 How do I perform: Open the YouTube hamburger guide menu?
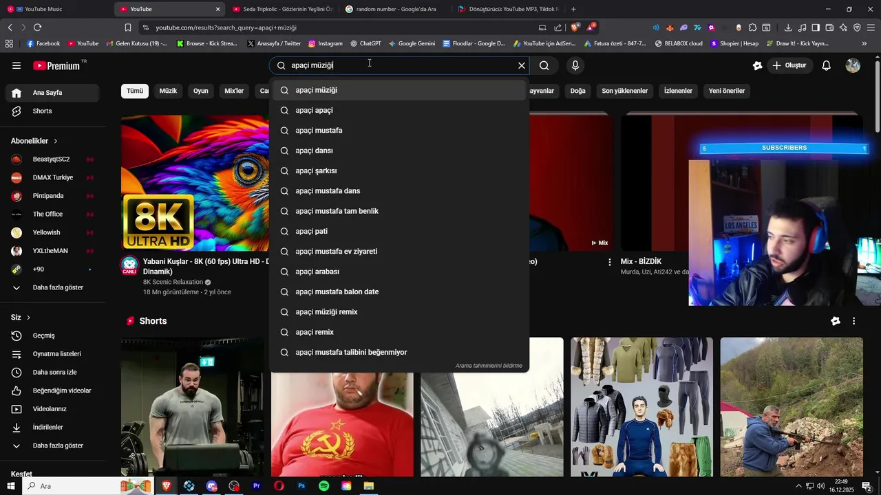coord(17,66)
